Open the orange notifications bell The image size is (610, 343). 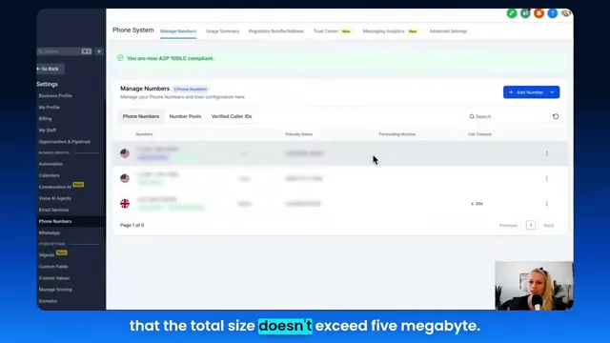pyautogui.click(x=539, y=13)
